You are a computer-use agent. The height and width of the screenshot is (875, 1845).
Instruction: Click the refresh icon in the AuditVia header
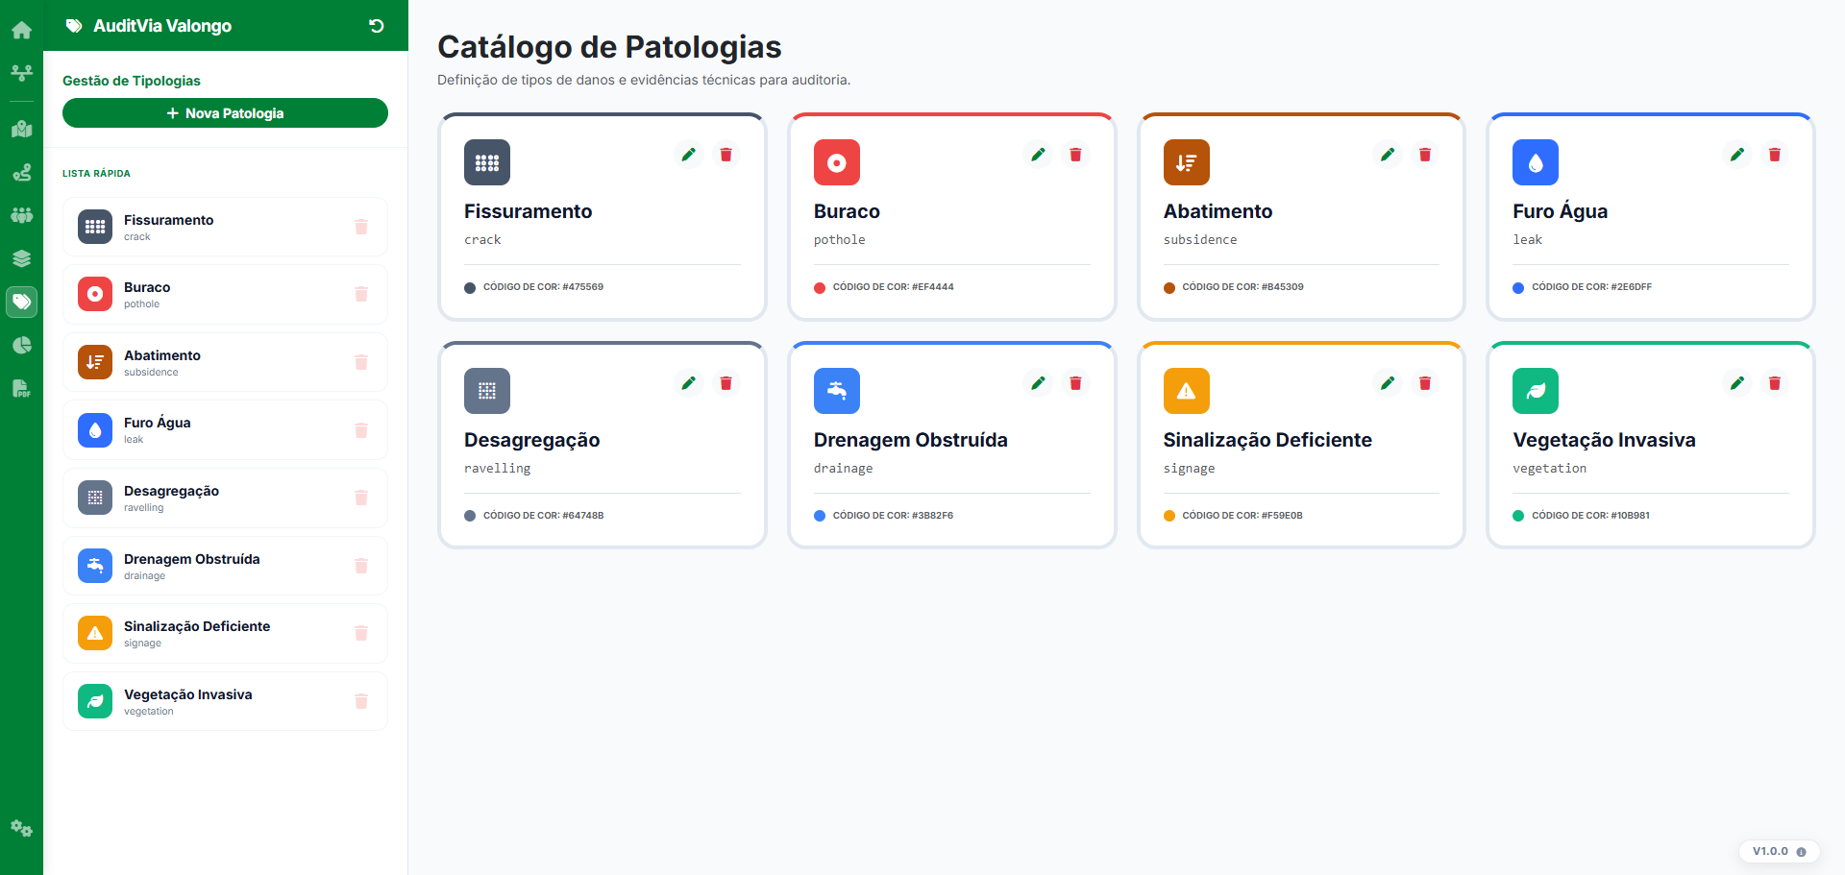(376, 26)
